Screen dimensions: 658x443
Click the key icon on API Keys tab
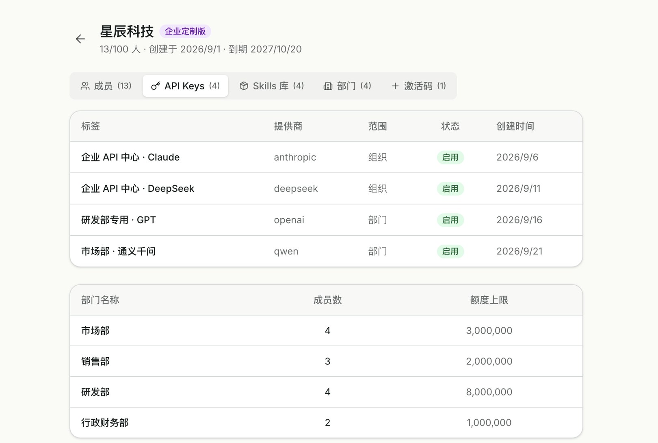point(155,86)
